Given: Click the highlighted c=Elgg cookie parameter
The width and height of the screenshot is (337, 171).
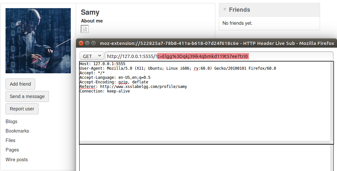Looking at the screenshot, I should click(x=203, y=56).
